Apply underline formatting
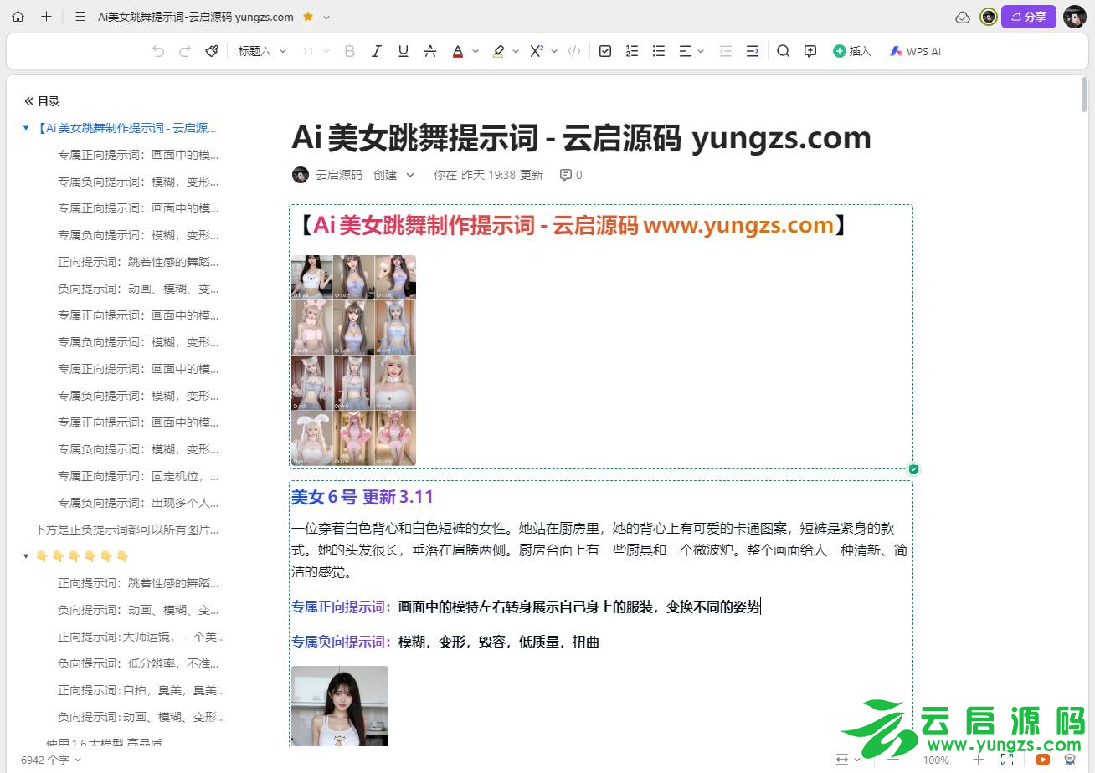 (403, 51)
